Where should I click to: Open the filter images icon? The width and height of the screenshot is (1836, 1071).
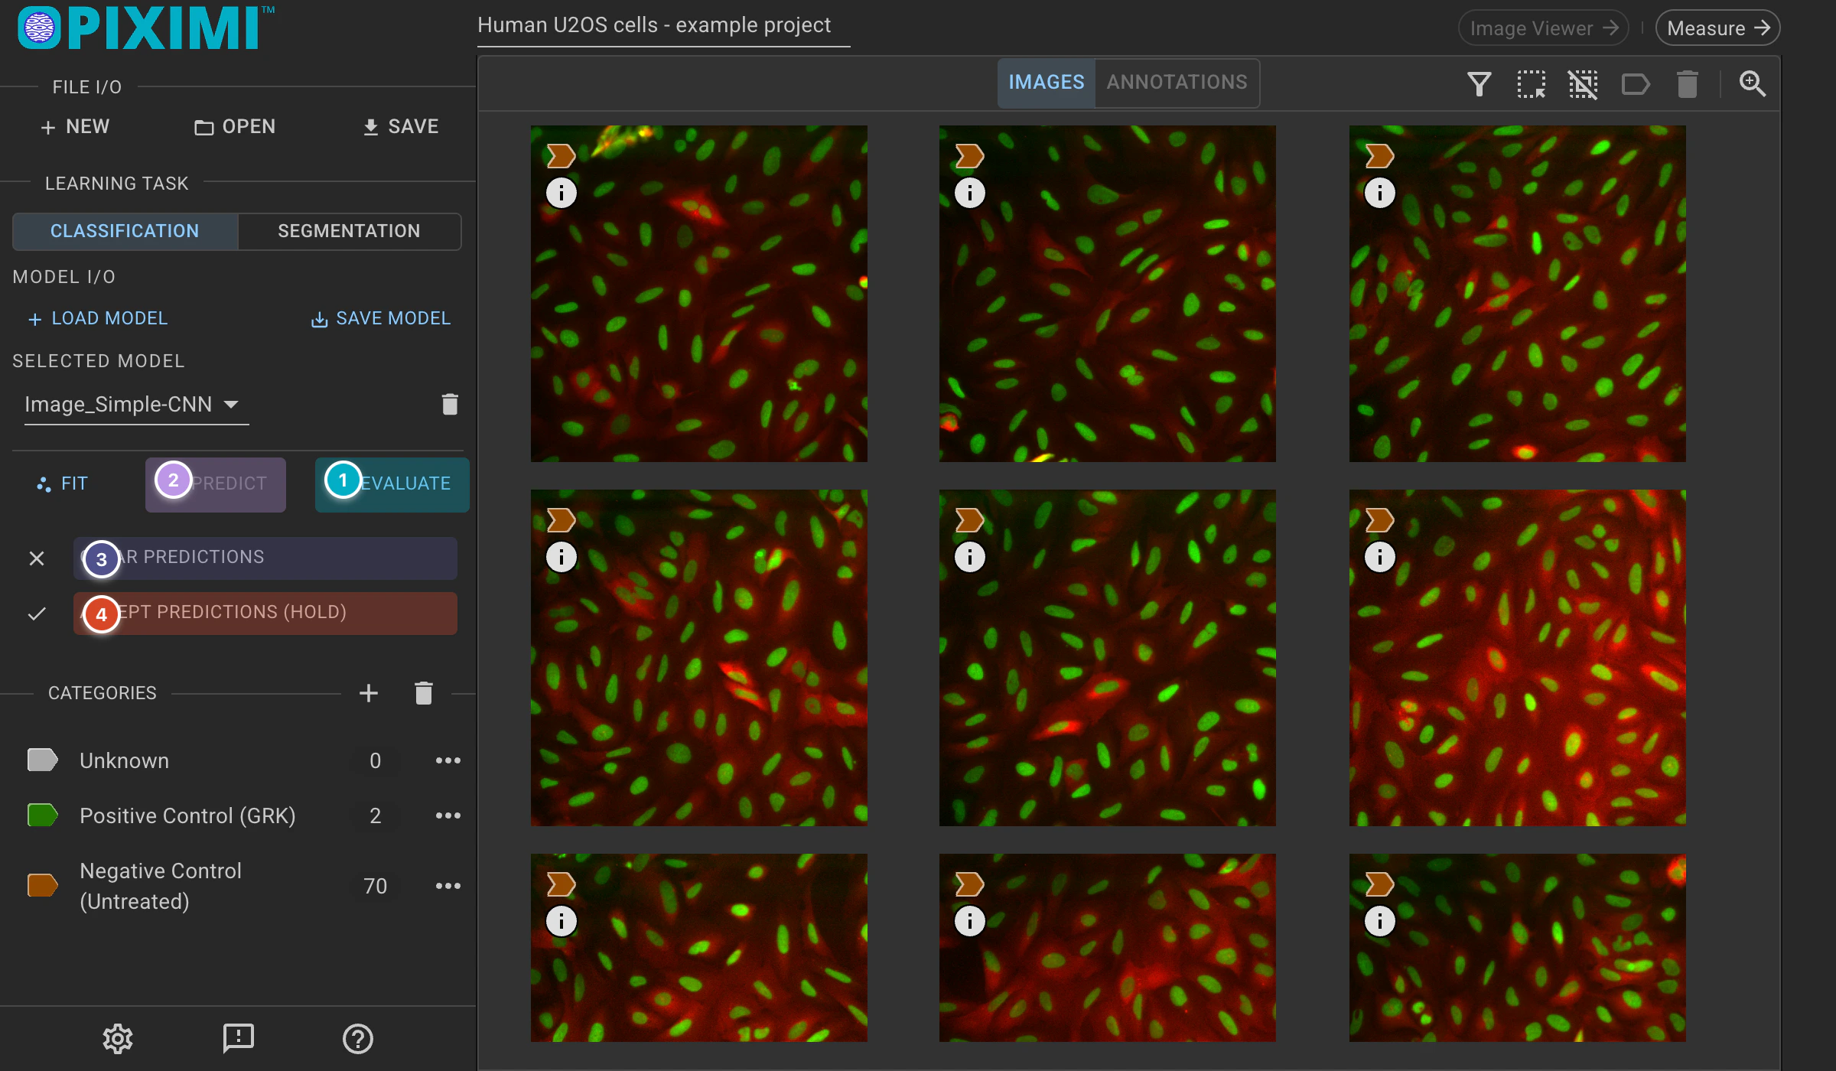click(1479, 83)
